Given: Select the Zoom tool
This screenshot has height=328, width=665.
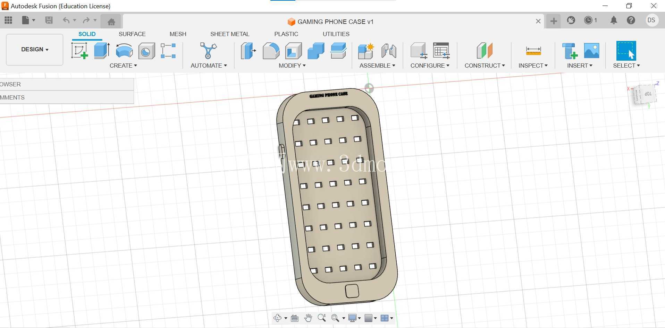Looking at the screenshot, I should (322, 318).
